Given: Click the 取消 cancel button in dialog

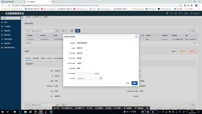Looking at the screenshot, I should tap(128, 83).
